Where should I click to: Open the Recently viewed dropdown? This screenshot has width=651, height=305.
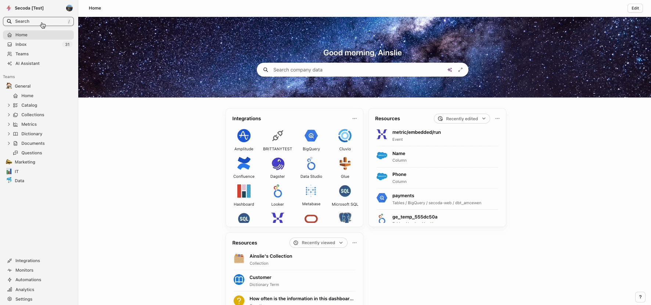click(x=318, y=243)
